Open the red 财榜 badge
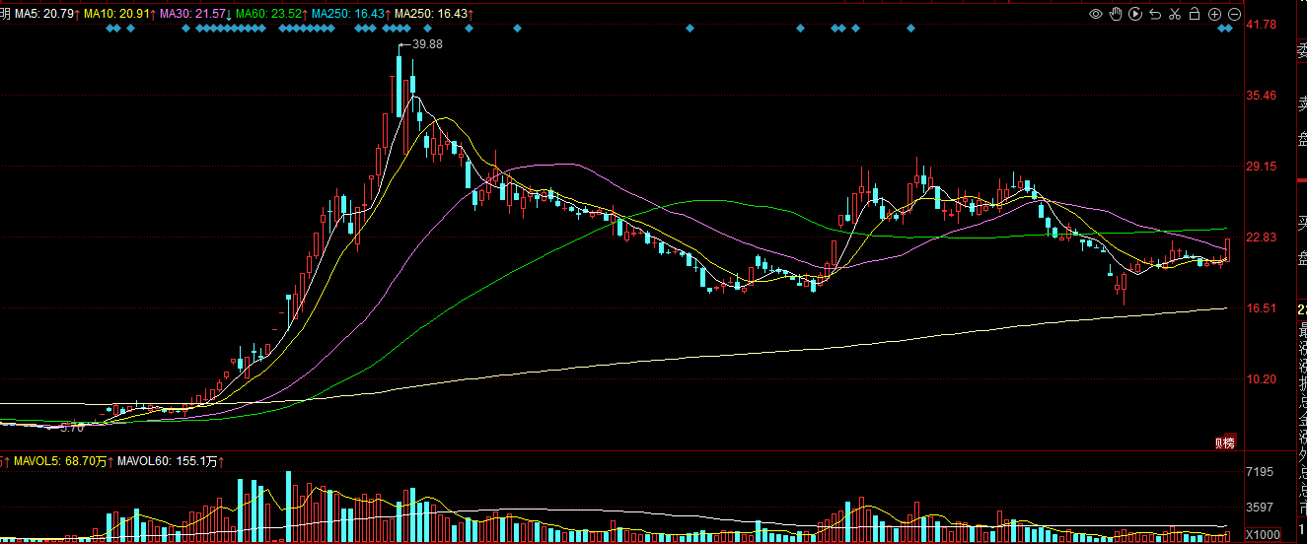 (x=1224, y=442)
